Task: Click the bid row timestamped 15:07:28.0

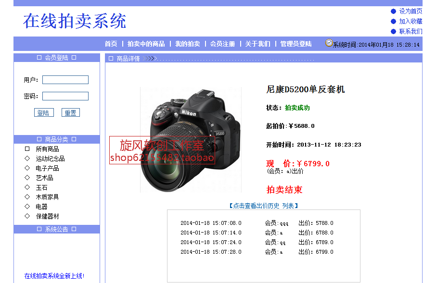Action: (257, 252)
